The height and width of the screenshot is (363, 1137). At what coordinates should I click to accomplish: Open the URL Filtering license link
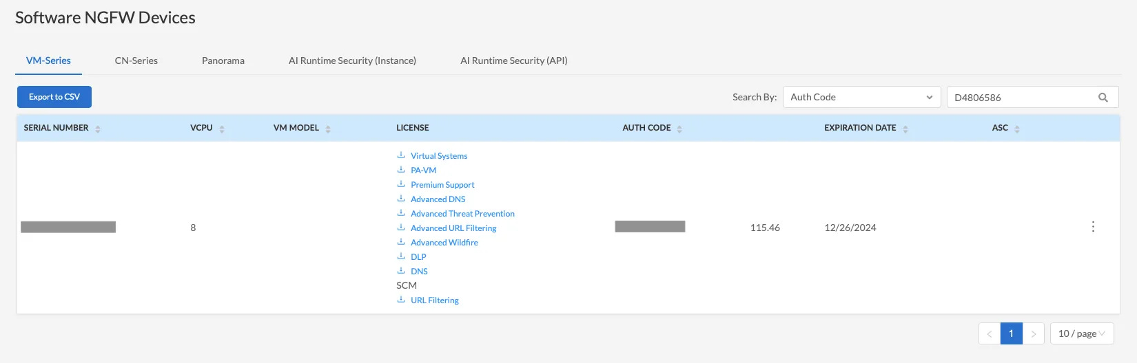435,300
